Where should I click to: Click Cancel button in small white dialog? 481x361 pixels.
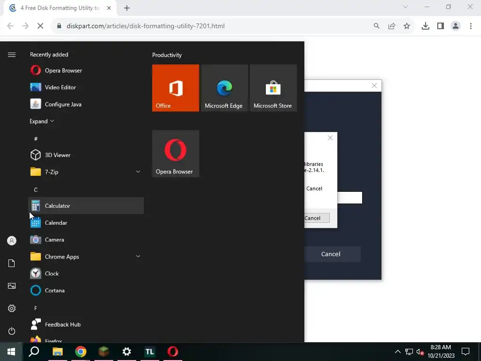(317, 218)
